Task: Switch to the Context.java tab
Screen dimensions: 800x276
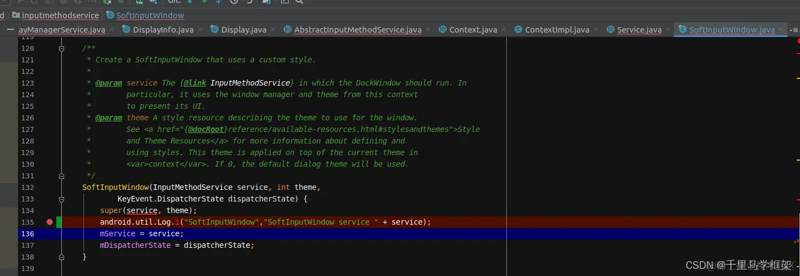Action: point(473,30)
